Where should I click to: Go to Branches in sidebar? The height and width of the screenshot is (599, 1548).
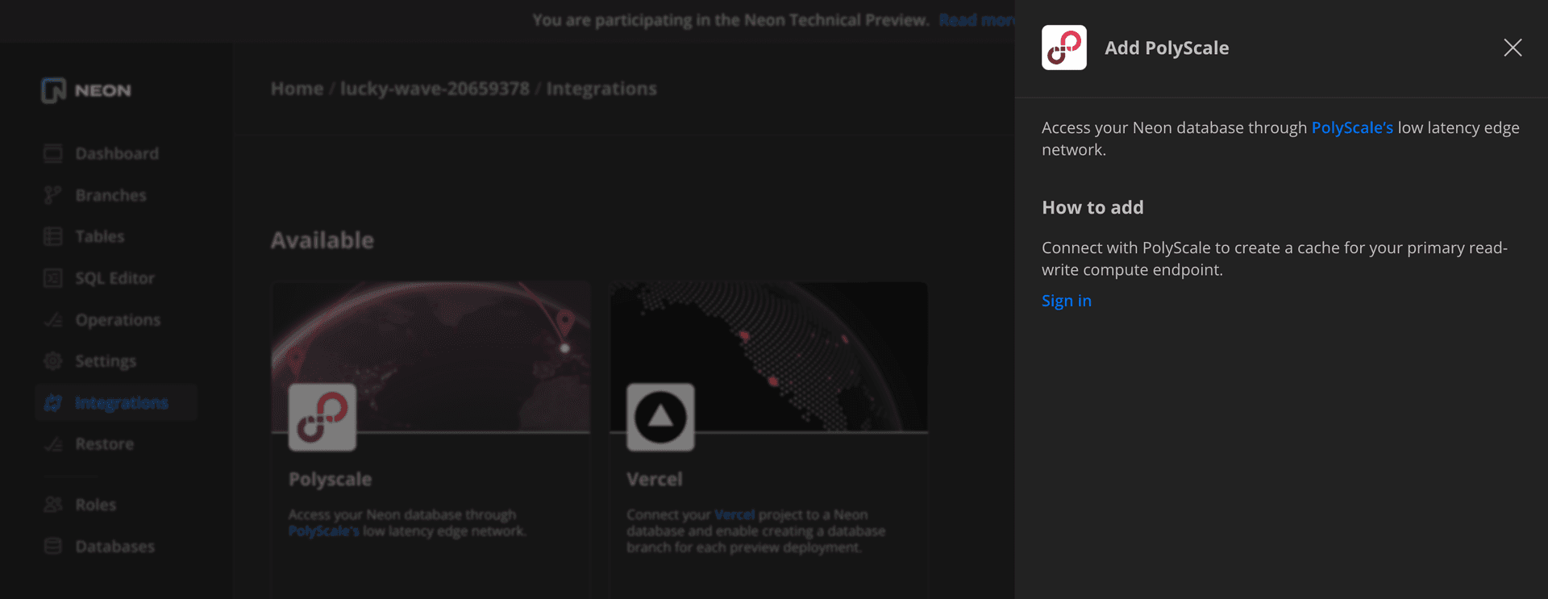tap(111, 195)
